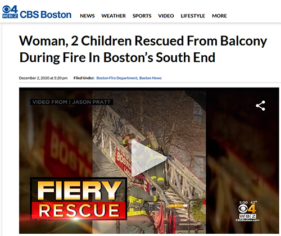Click the WBZ 4 watermark in video corner
The height and width of the screenshot is (236, 281).
coord(247,212)
